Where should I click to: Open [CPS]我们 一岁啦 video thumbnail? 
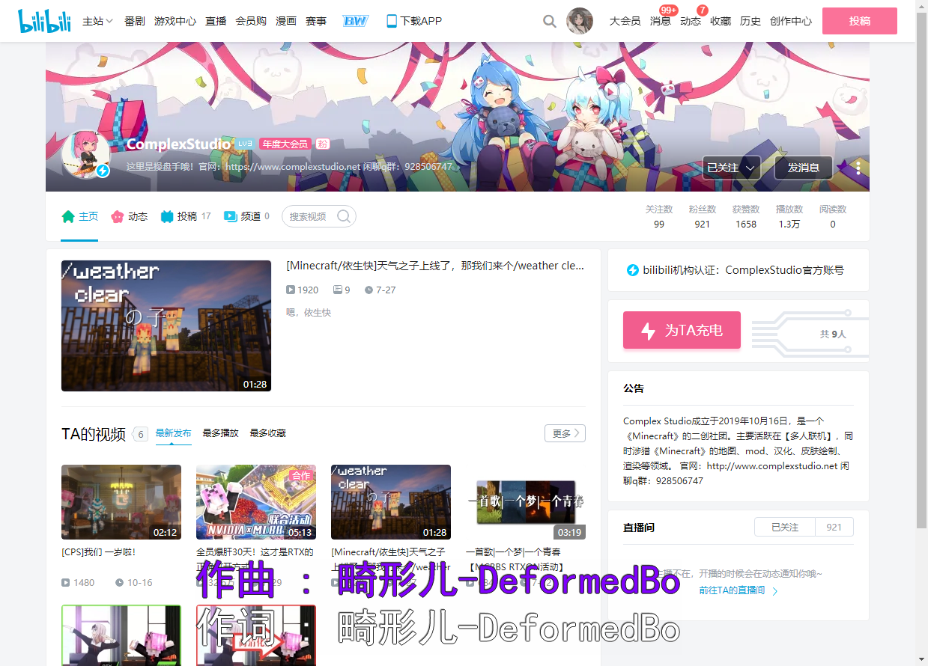(121, 502)
